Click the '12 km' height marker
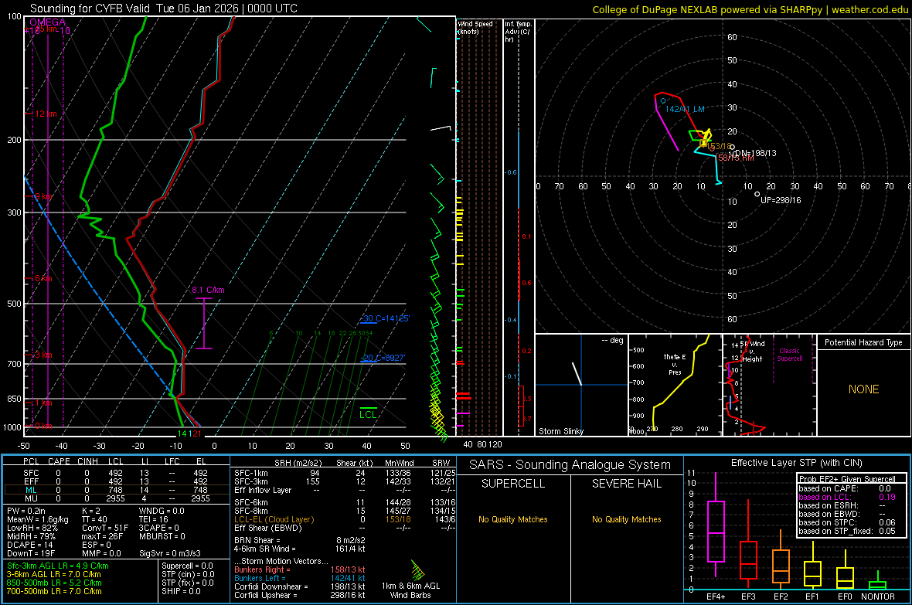Viewport: 912px width, 605px height. [46, 114]
